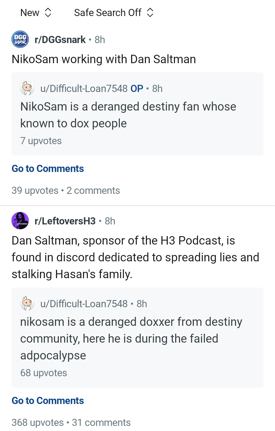The image size is (275, 431).
Task: Open the comment with 7 upvotes
Action: pyautogui.click(x=137, y=114)
